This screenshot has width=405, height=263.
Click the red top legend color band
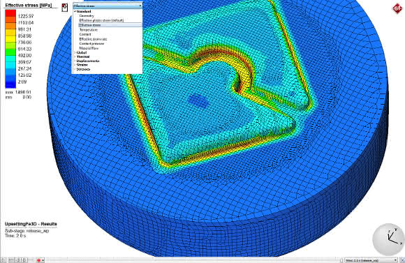coord(10,13)
